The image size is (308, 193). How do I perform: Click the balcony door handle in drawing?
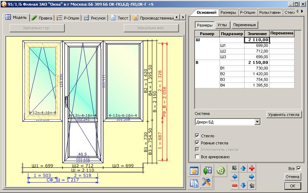pyautogui.click(x=67, y=101)
